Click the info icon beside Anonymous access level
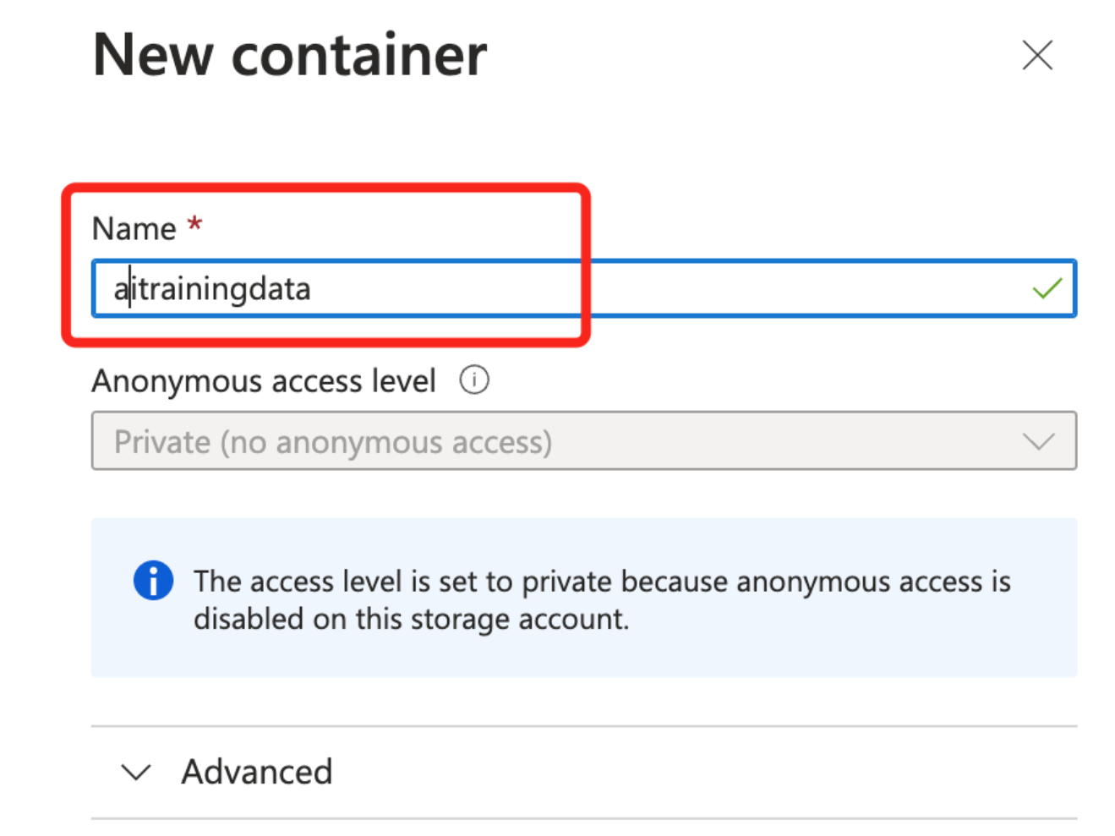The width and height of the screenshot is (1115, 836). pyautogui.click(x=474, y=380)
